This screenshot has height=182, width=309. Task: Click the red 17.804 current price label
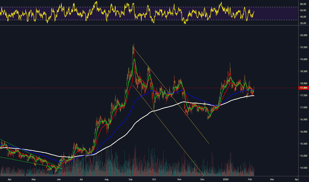point(304,88)
